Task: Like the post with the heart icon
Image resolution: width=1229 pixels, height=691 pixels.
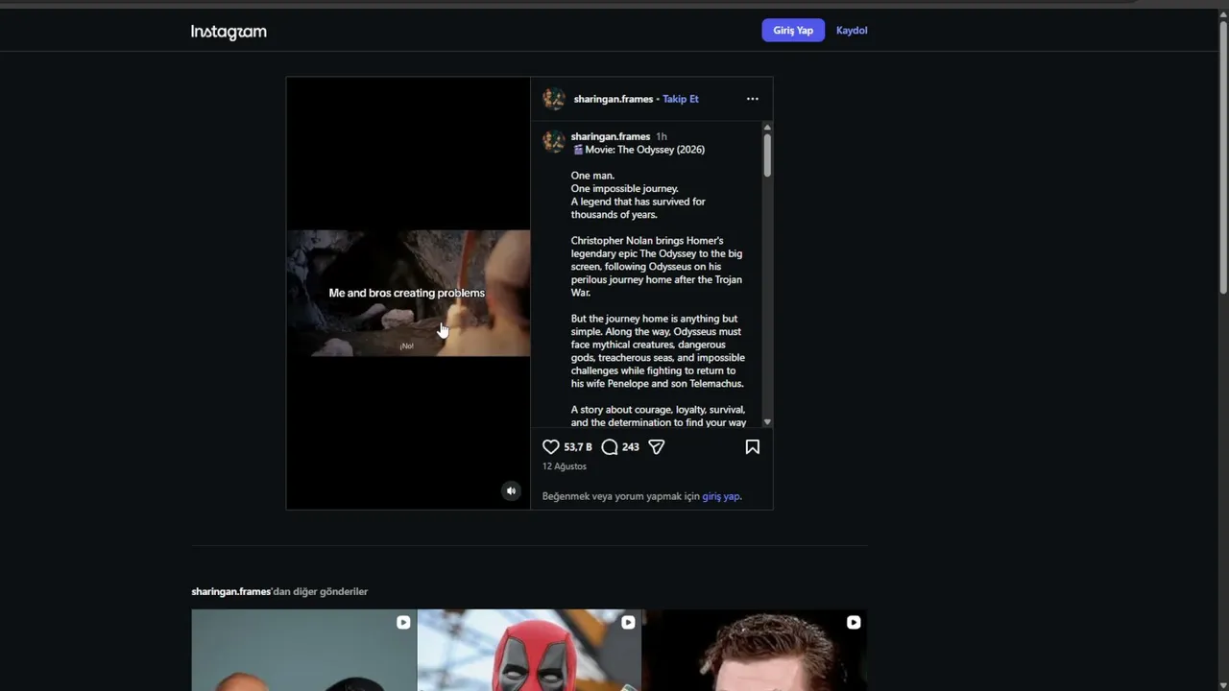Action: (x=551, y=447)
